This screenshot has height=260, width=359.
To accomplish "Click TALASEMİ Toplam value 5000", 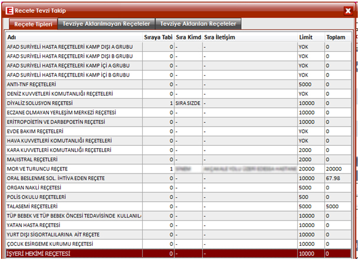I will pos(332,206).
